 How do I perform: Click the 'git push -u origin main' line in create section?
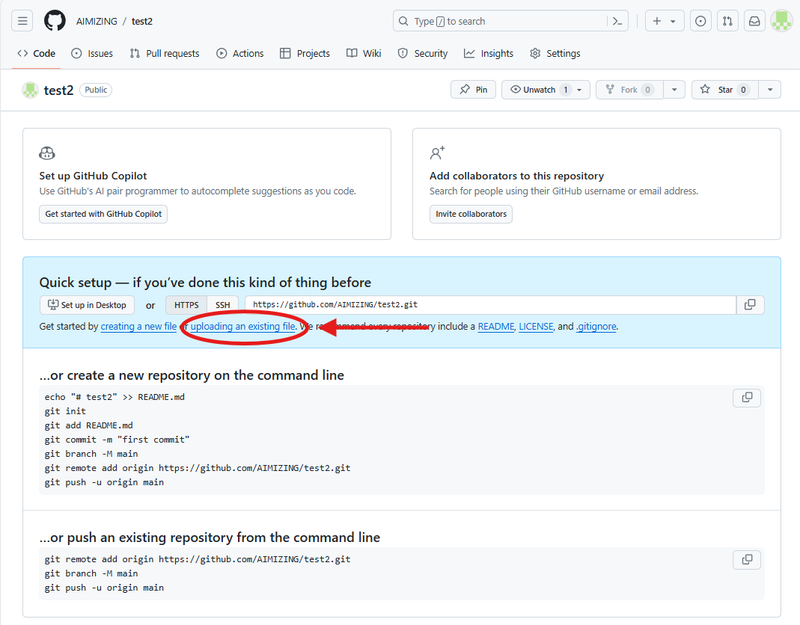pyautogui.click(x=104, y=482)
